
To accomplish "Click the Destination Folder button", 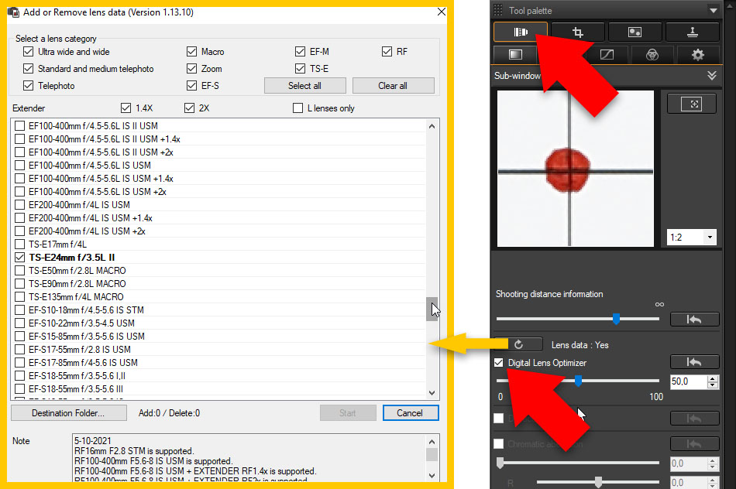I will point(68,413).
